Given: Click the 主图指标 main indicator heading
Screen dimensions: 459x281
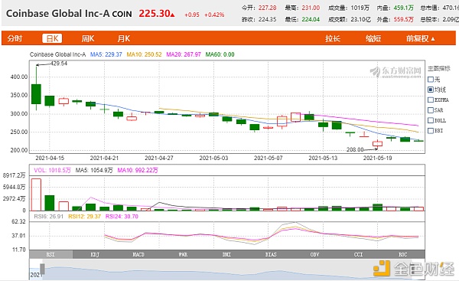Looking at the screenshot, I should point(439,69).
